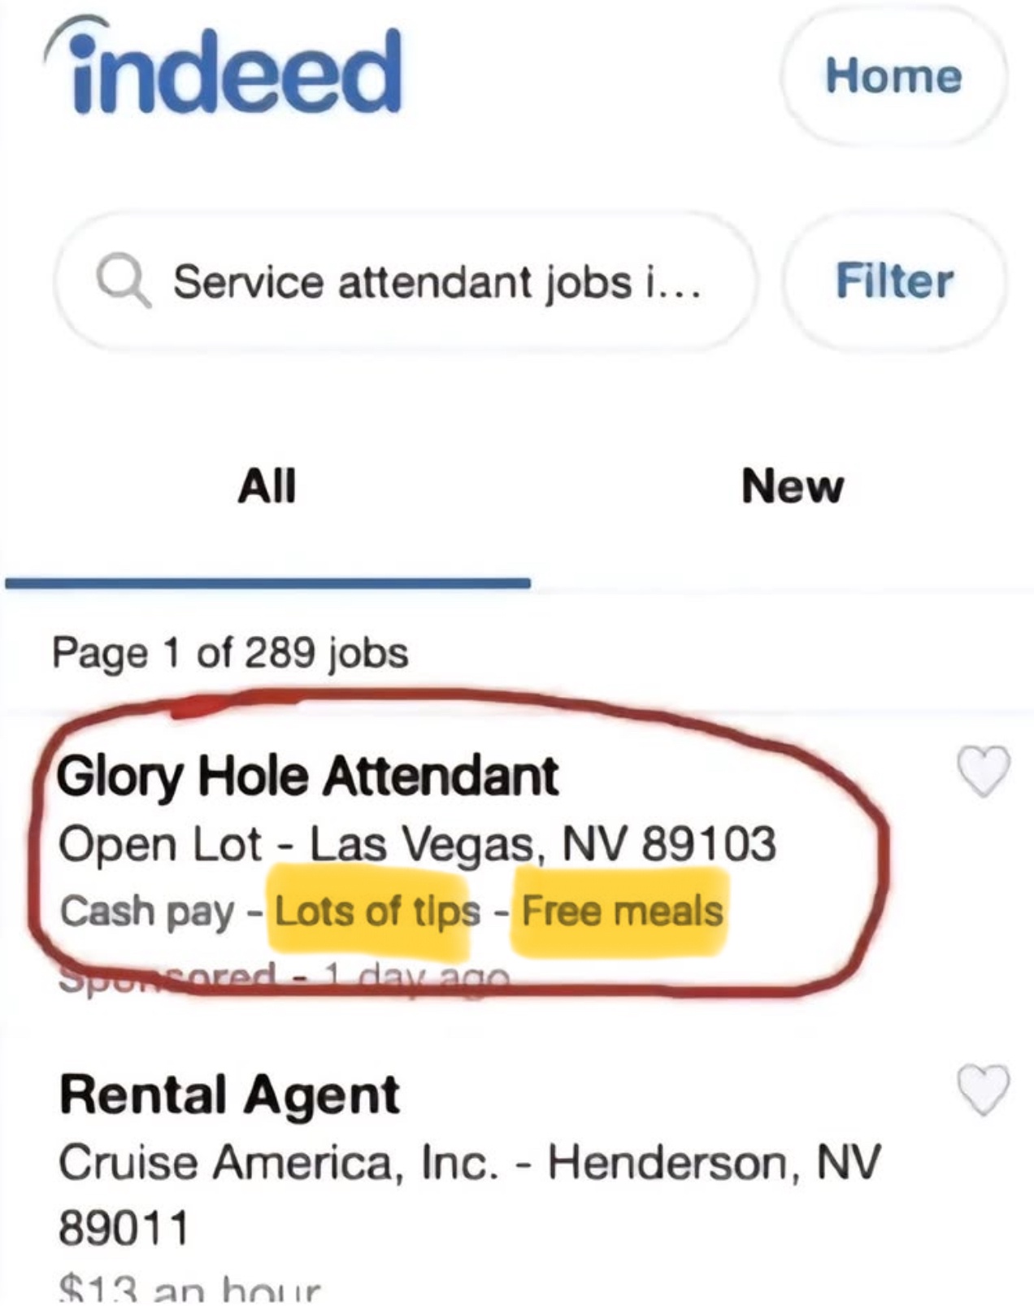Switch to the New tab

(793, 486)
